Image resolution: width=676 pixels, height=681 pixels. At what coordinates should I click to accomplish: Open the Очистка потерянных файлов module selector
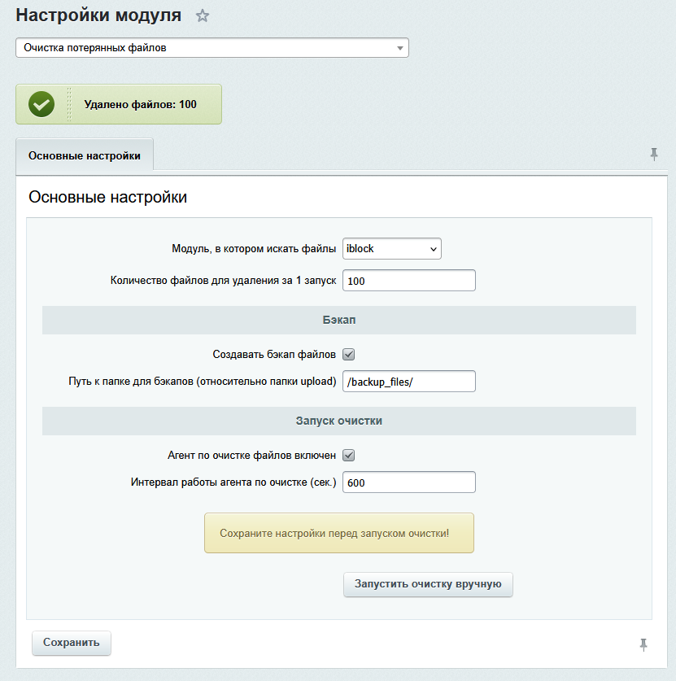click(212, 48)
